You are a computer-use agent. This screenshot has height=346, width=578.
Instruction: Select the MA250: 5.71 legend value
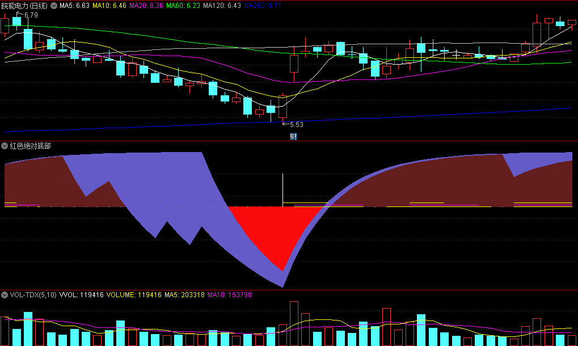[x=263, y=6]
